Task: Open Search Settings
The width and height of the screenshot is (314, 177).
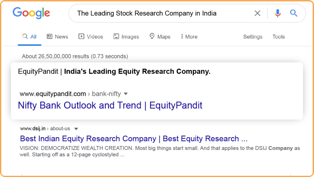Action: (253, 37)
